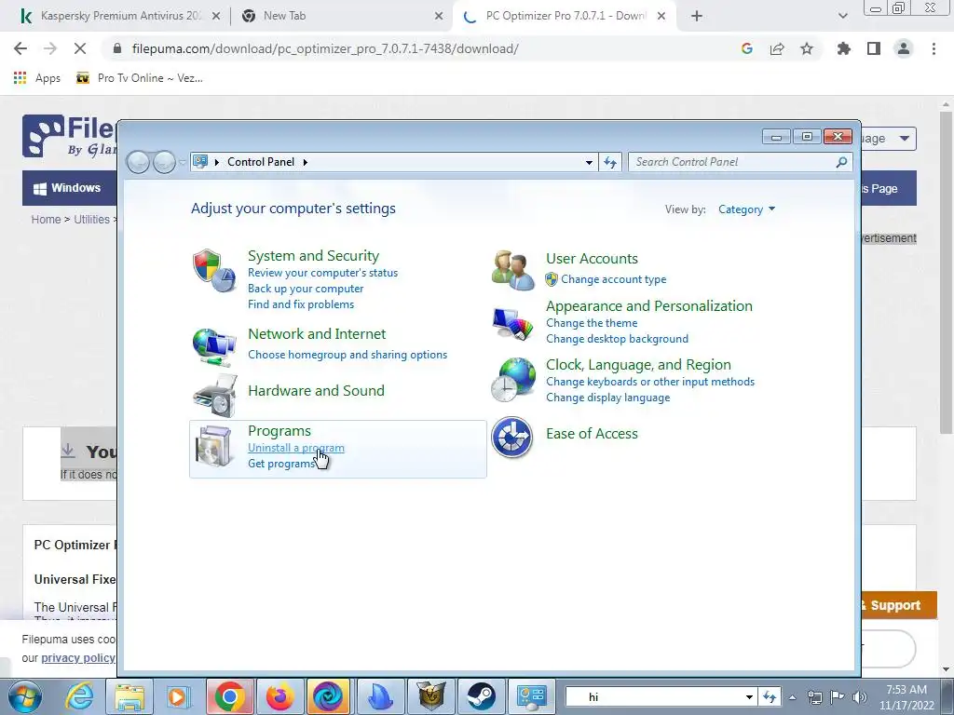Open Find and fix problems
Viewport: 954px width, 715px height.
[x=301, y=304]
